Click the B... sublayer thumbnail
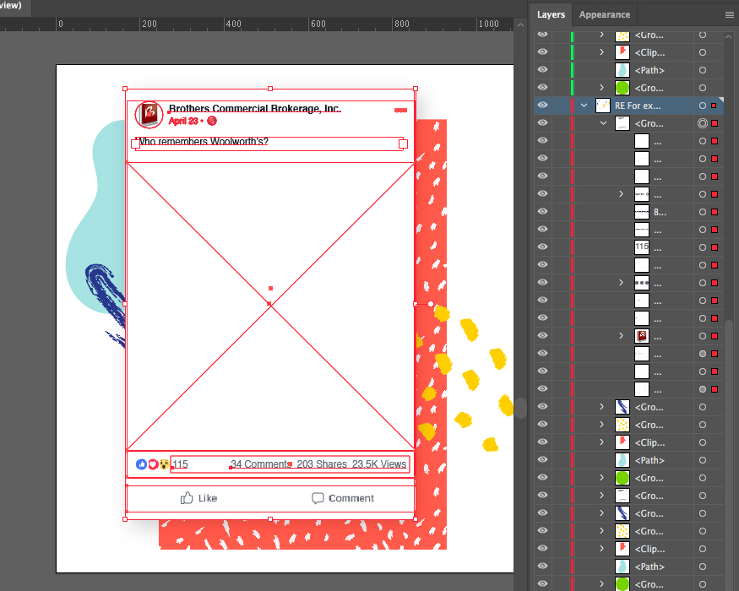The image size is (739, 591). pyautogui.click(x=641, y=212)
